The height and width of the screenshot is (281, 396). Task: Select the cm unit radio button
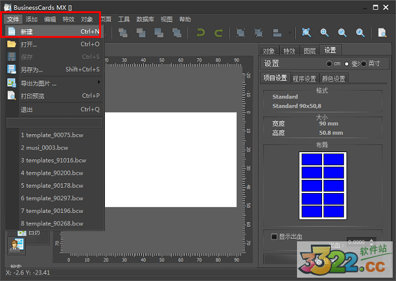(x=329, y=63)
